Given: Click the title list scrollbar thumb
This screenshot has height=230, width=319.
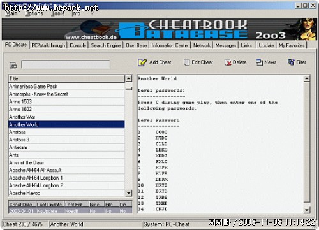Looking at the screenshot, I should pos(128,89).
